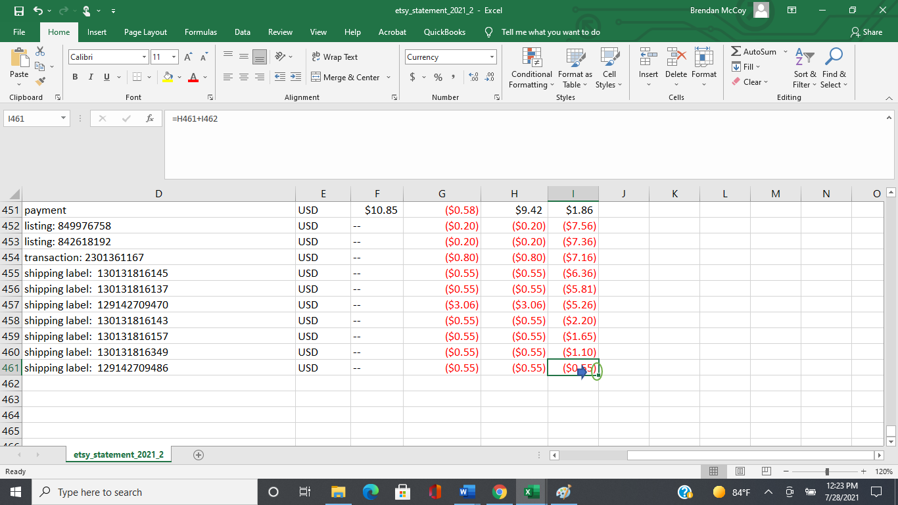The height and width of the screenshot is (505, 898).
Task: Toggle Merge & Center
Action: 346,78
